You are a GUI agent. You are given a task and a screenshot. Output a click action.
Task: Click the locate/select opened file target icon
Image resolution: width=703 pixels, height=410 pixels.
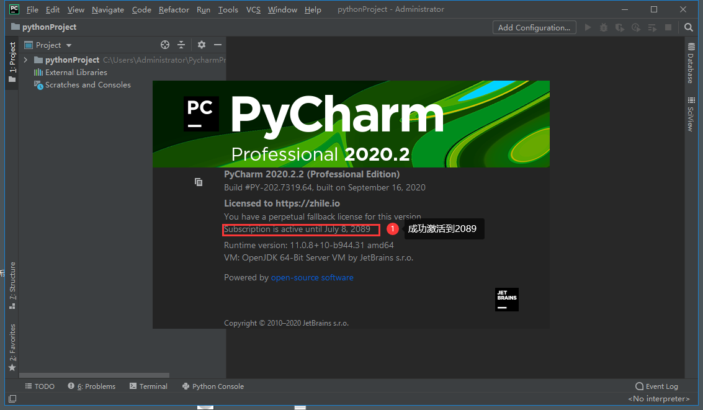165,45
